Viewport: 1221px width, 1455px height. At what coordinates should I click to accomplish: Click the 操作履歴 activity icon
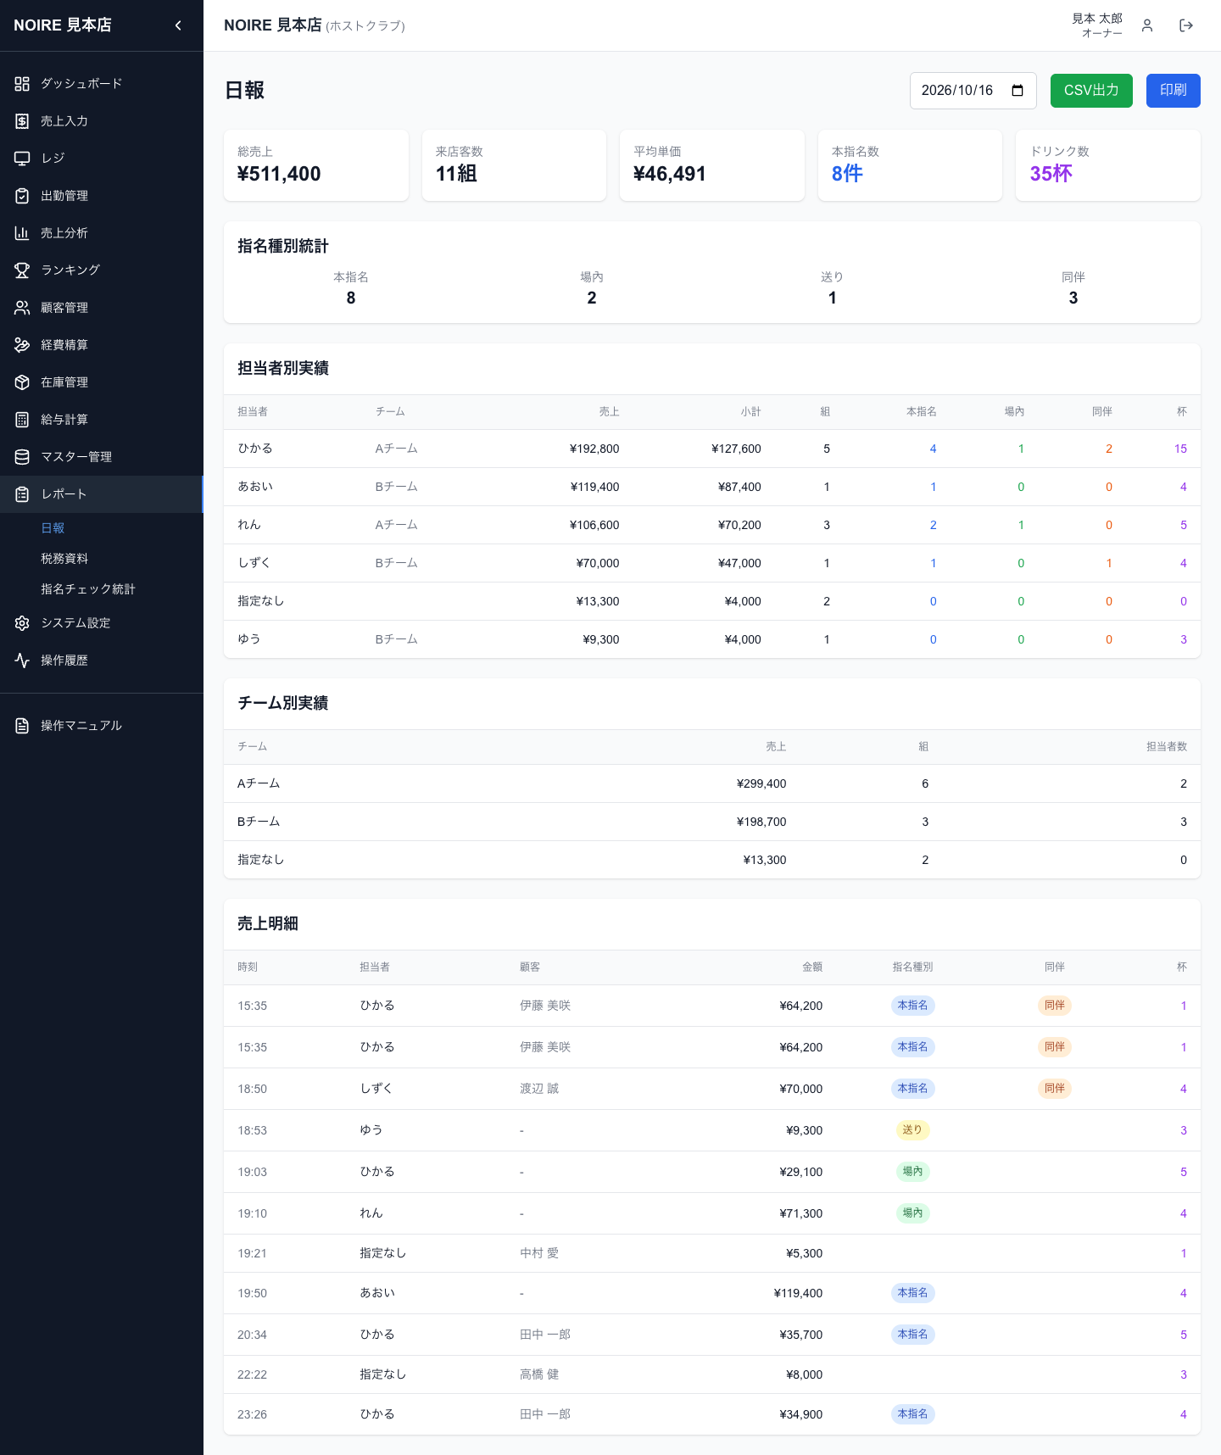(x=22, y=661)
